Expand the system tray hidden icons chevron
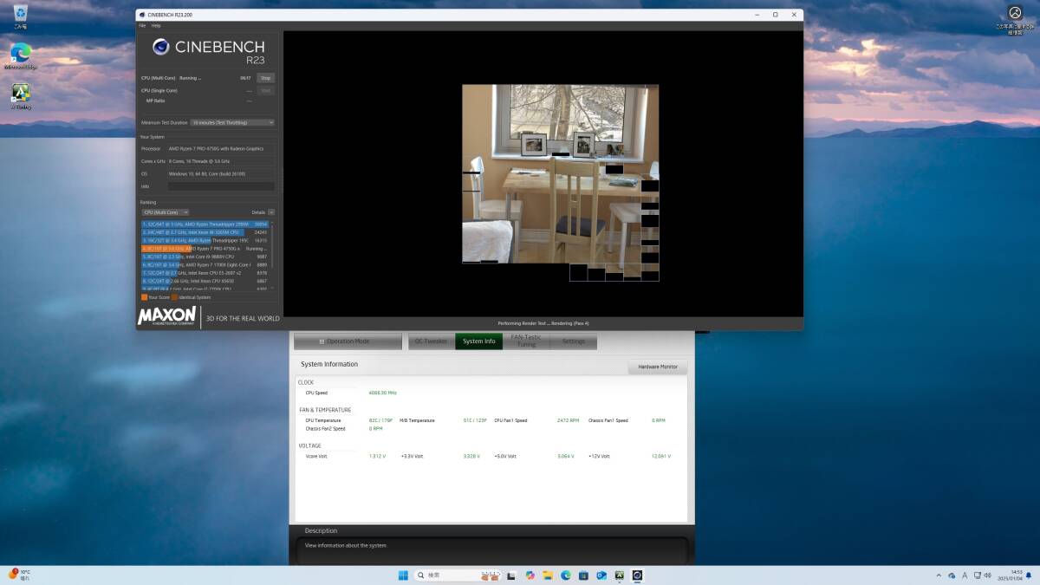Screen dimensions: 1040x585 click(x=940, y=575)
